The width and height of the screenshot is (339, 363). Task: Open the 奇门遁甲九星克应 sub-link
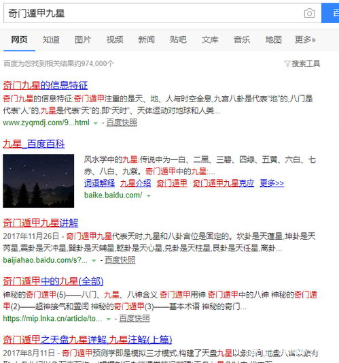click(x=224, y=183)
